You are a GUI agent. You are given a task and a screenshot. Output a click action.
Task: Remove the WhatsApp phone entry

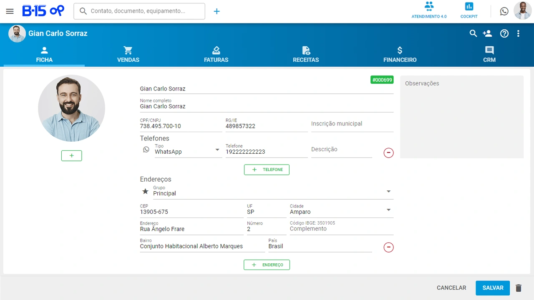pos(388,152)
